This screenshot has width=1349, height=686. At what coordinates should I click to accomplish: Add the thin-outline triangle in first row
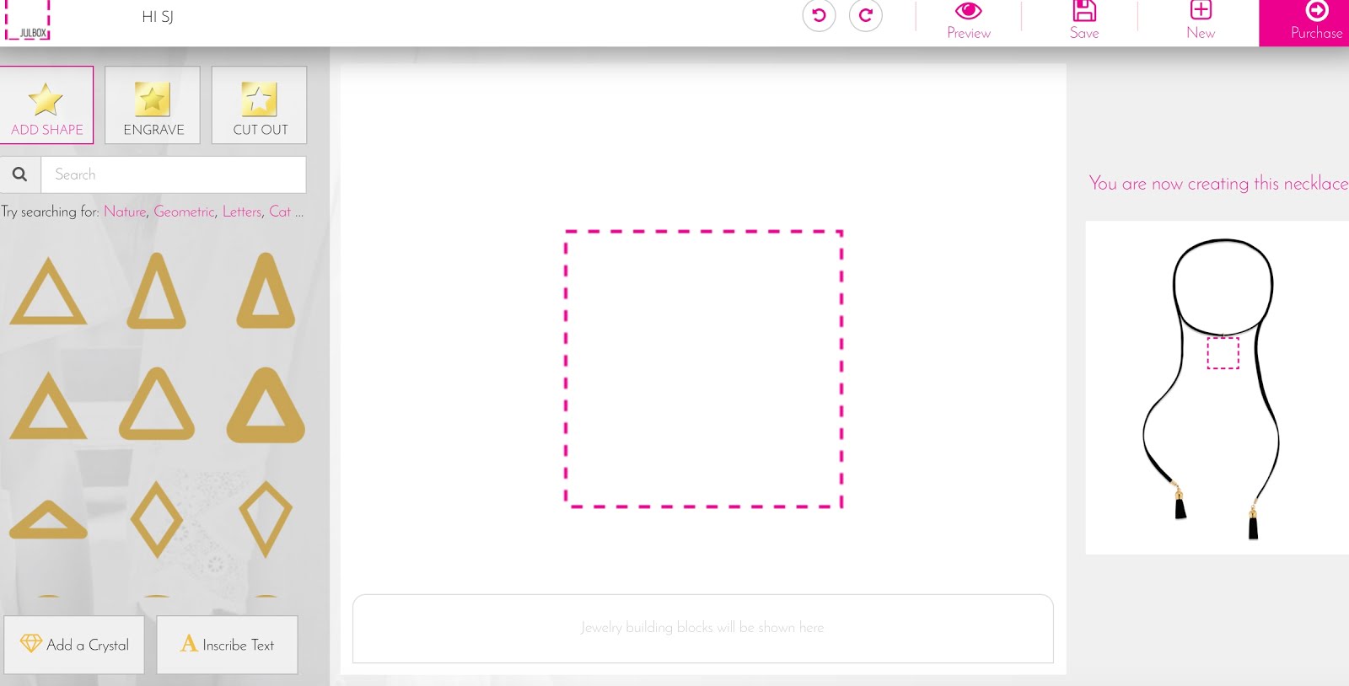coord(48,292)
